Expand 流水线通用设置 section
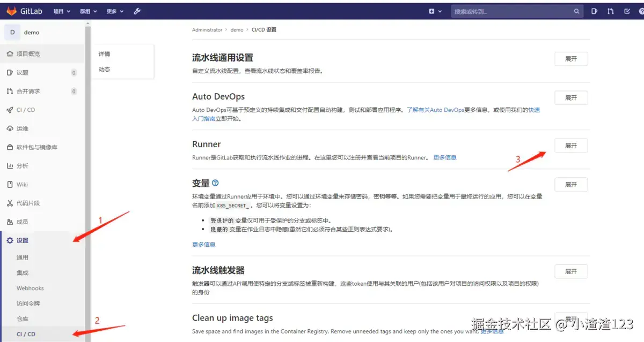 [x=571, y=59]
